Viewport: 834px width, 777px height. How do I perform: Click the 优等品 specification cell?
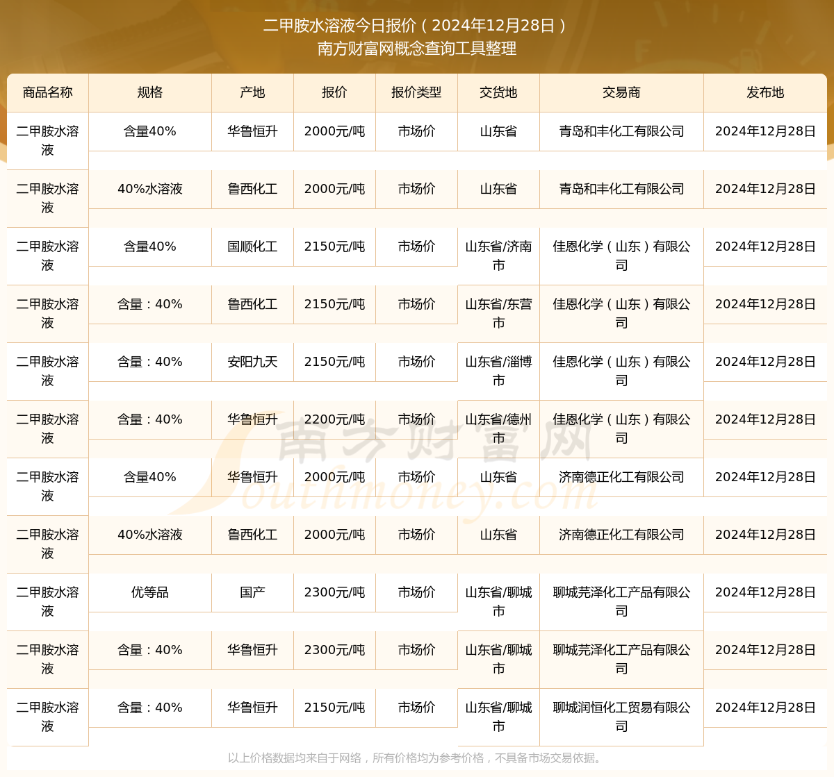click(150, 592)
